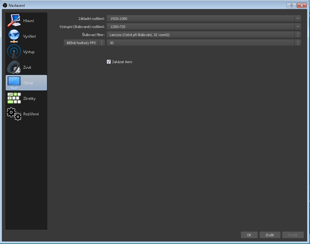
Task: Click the help question mark button
Action: (291, 5)
